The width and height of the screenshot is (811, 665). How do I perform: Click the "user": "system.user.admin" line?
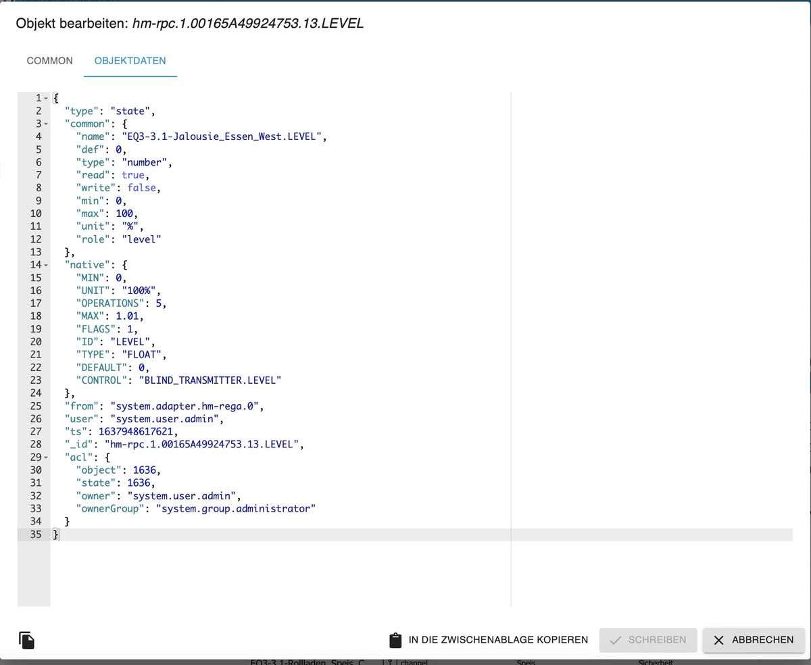tap(144, 419)
